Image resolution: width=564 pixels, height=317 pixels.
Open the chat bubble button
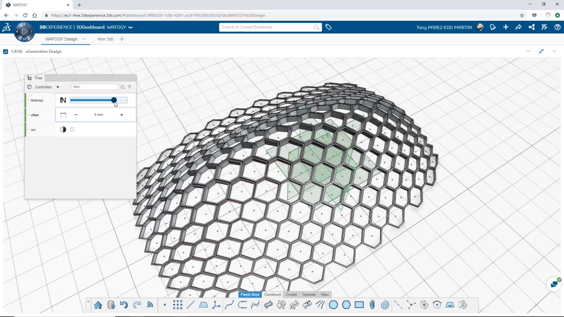(x=554, y=285)
